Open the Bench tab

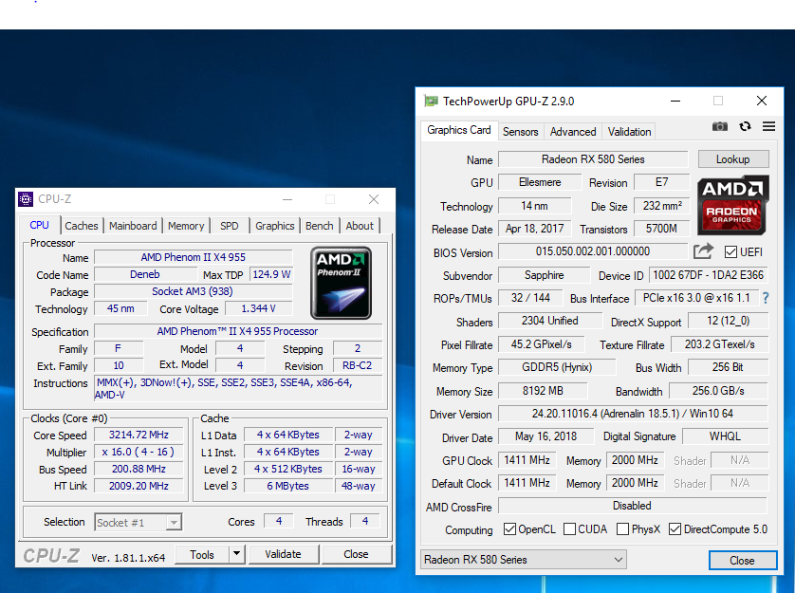pos(320,226)
